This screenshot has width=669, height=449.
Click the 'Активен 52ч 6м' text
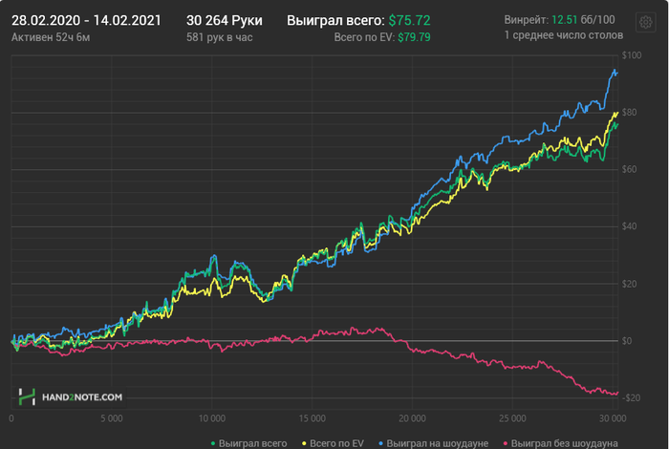[51, 37]
